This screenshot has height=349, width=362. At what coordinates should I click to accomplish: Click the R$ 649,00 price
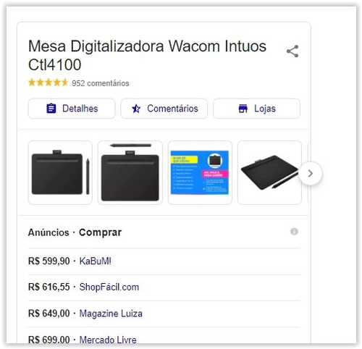coord(49,314)
